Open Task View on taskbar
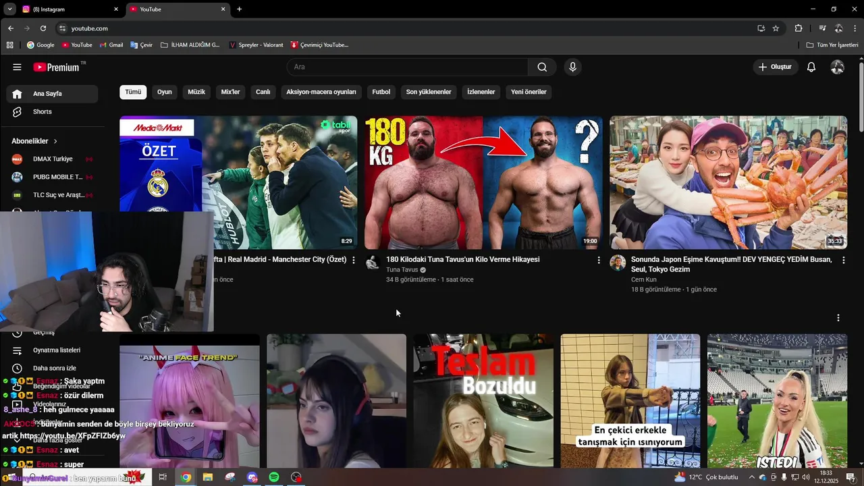The height and width of the screenshot is (486, 864). click(163, 477)
